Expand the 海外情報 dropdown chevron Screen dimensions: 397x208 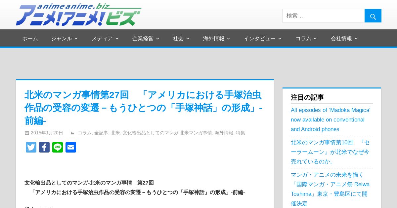point(228,39)
